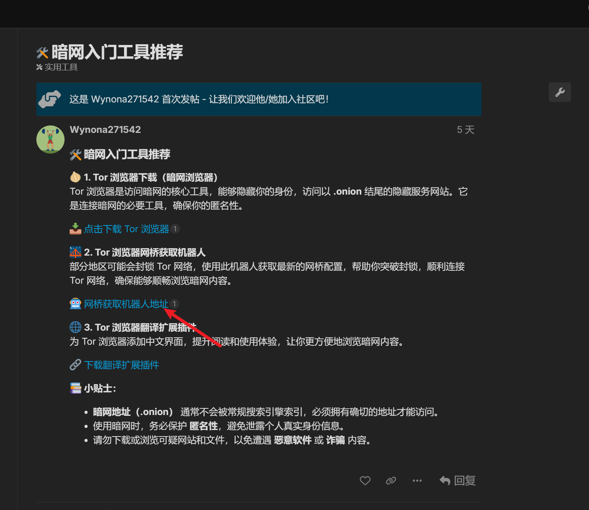Reply to the post with 回复
The image size is (589, 510).
[x=458, y=480]
